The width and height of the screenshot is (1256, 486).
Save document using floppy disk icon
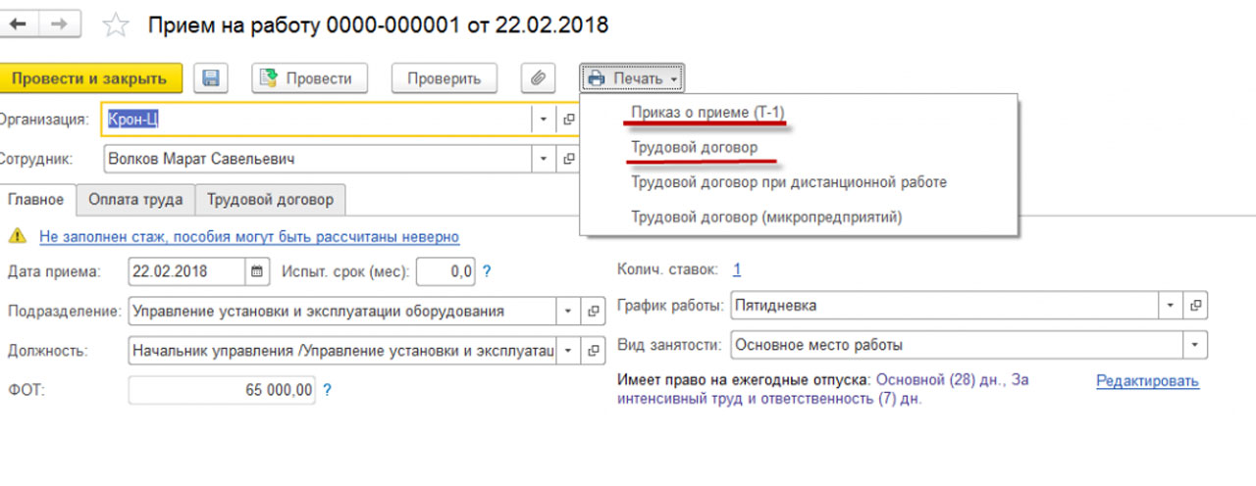(210, 78)
